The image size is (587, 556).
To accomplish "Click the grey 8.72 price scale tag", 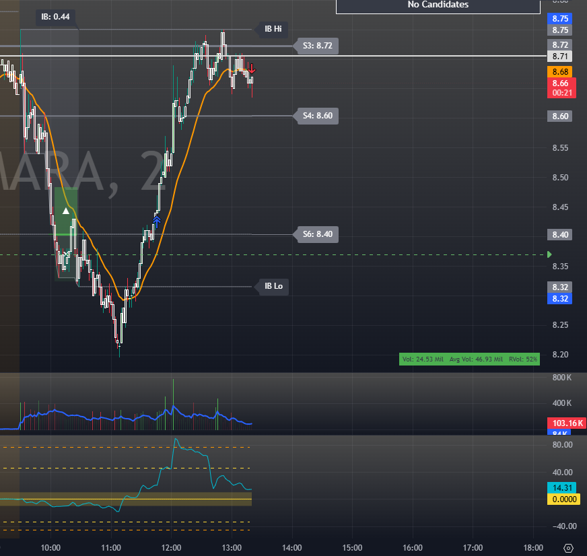I will click(559, 45).
